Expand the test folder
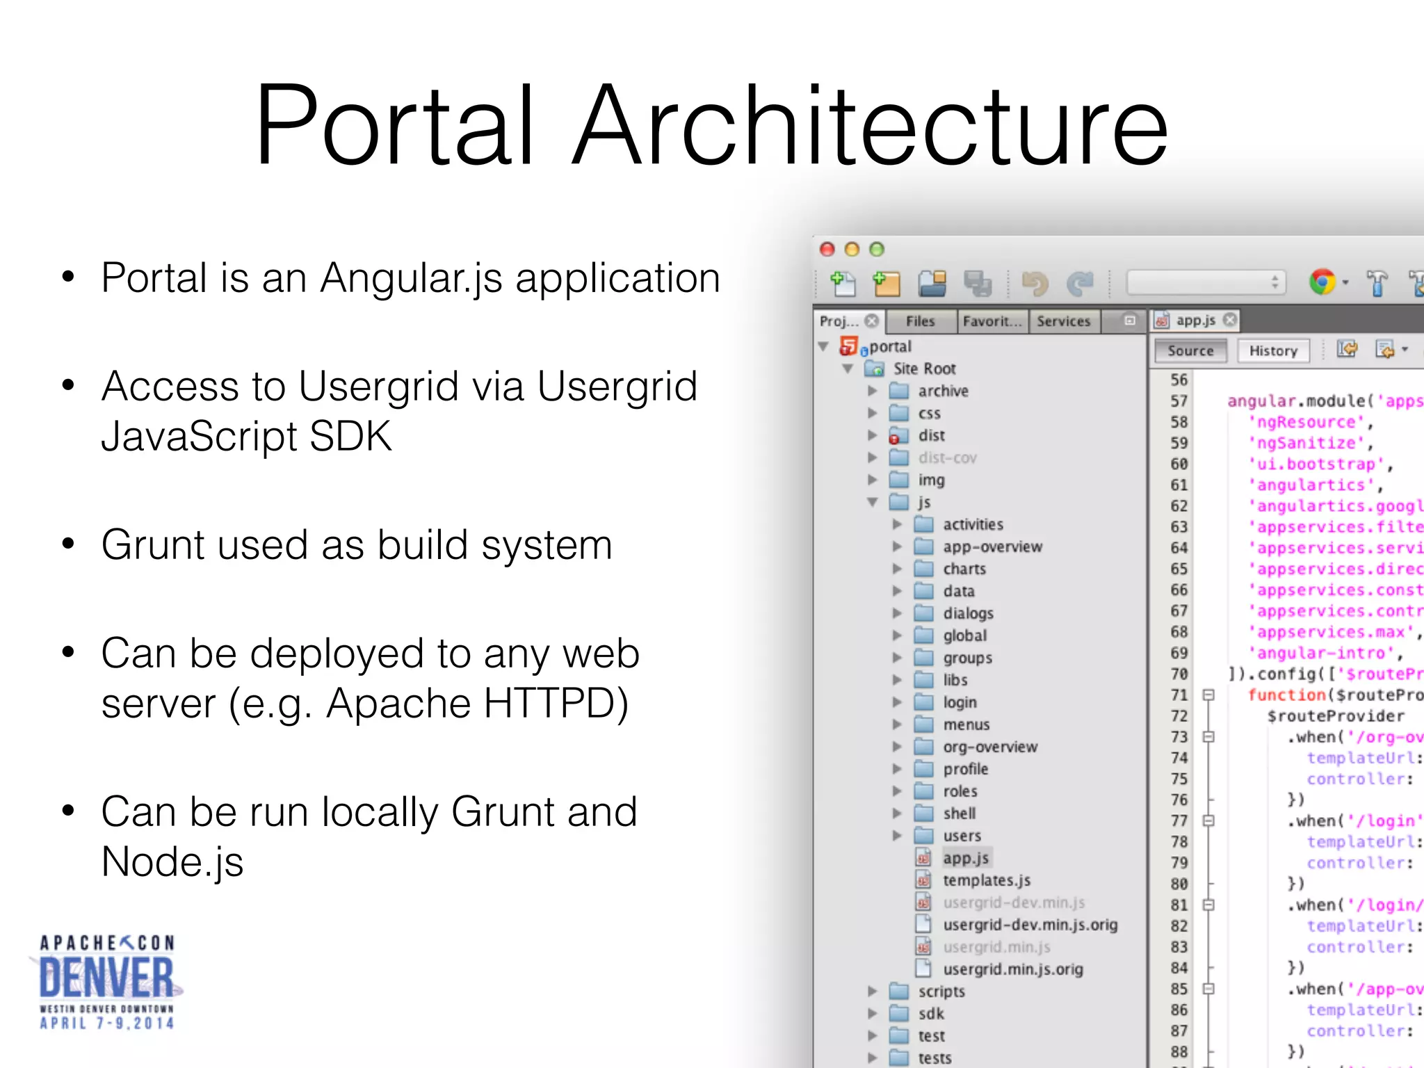The image size is (1424, 1068). (x=873, y=1036)
